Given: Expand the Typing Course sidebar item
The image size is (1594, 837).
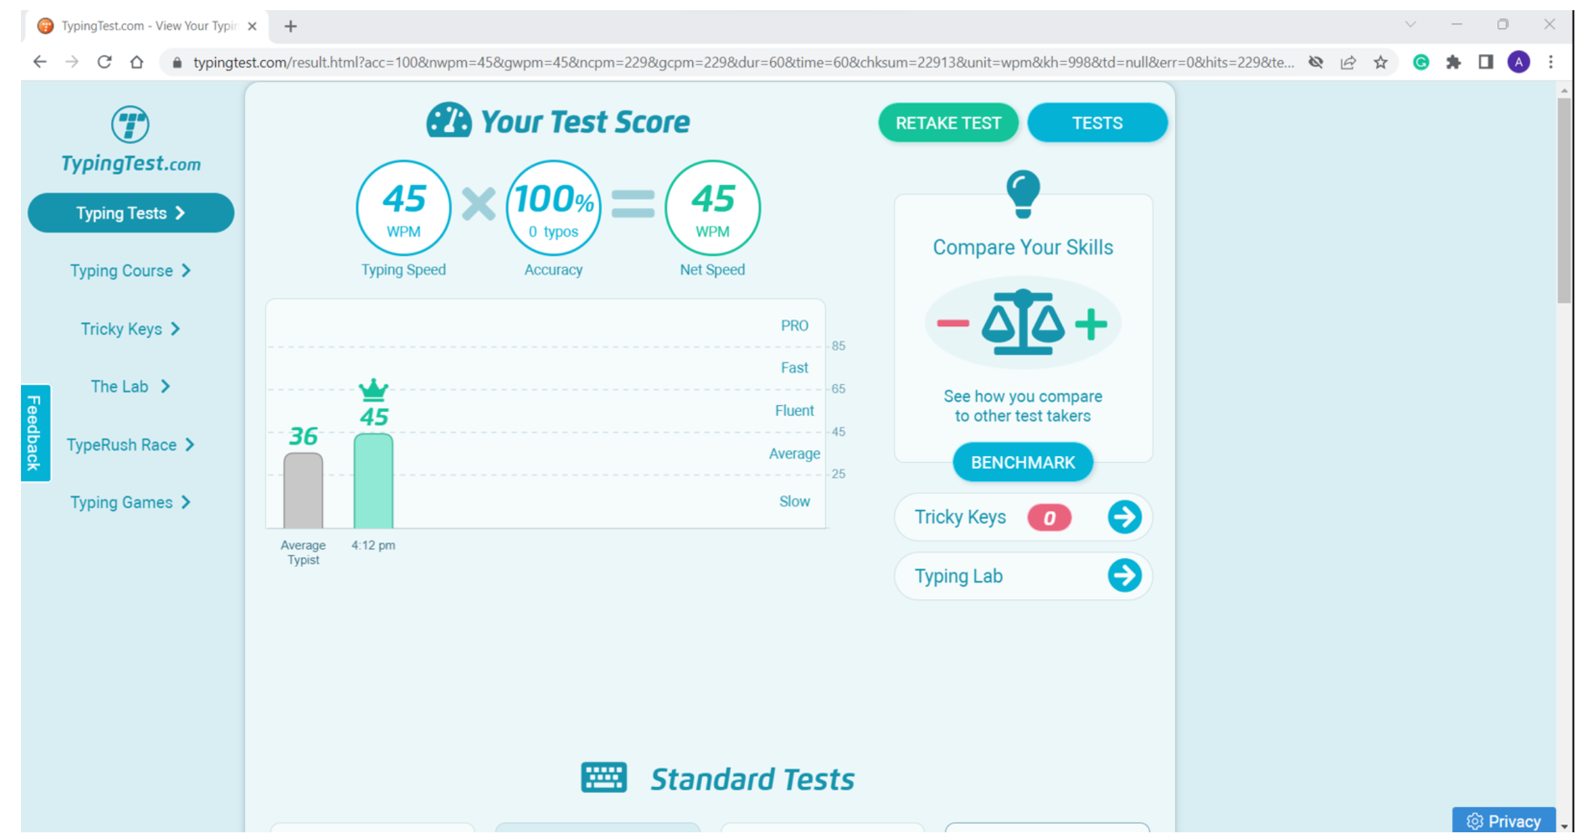Looking at the screenshot, I should click(130, 271).
